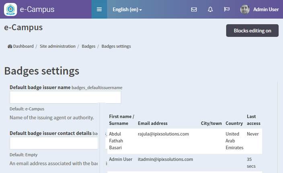Click the Dashboard breadcrumb icon
Image resolution: width=283 pixels, height=173 pixels.
[x=10, y=46]
